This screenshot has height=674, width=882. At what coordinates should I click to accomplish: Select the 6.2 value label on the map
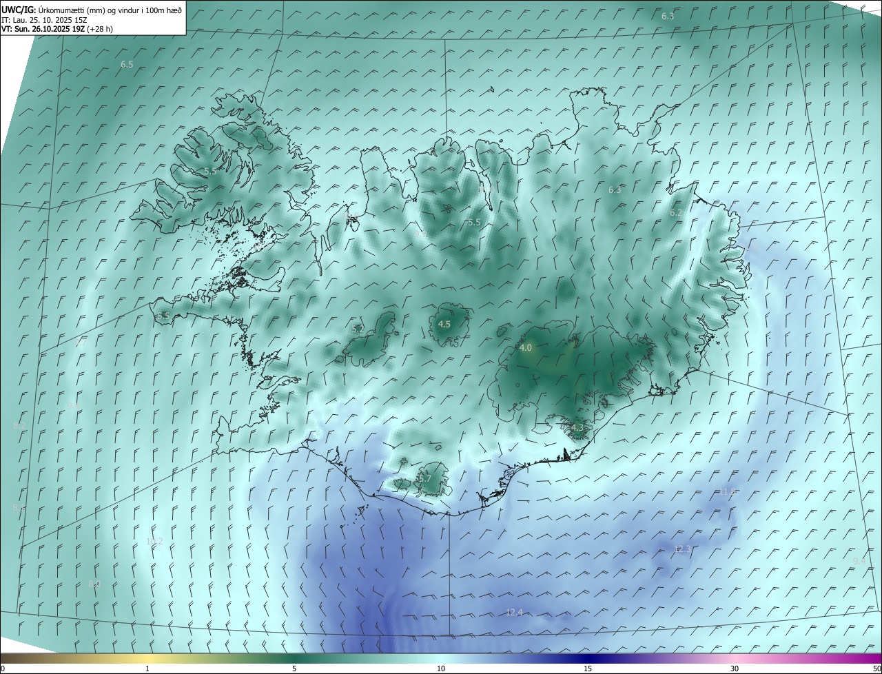tap(676, 213)
